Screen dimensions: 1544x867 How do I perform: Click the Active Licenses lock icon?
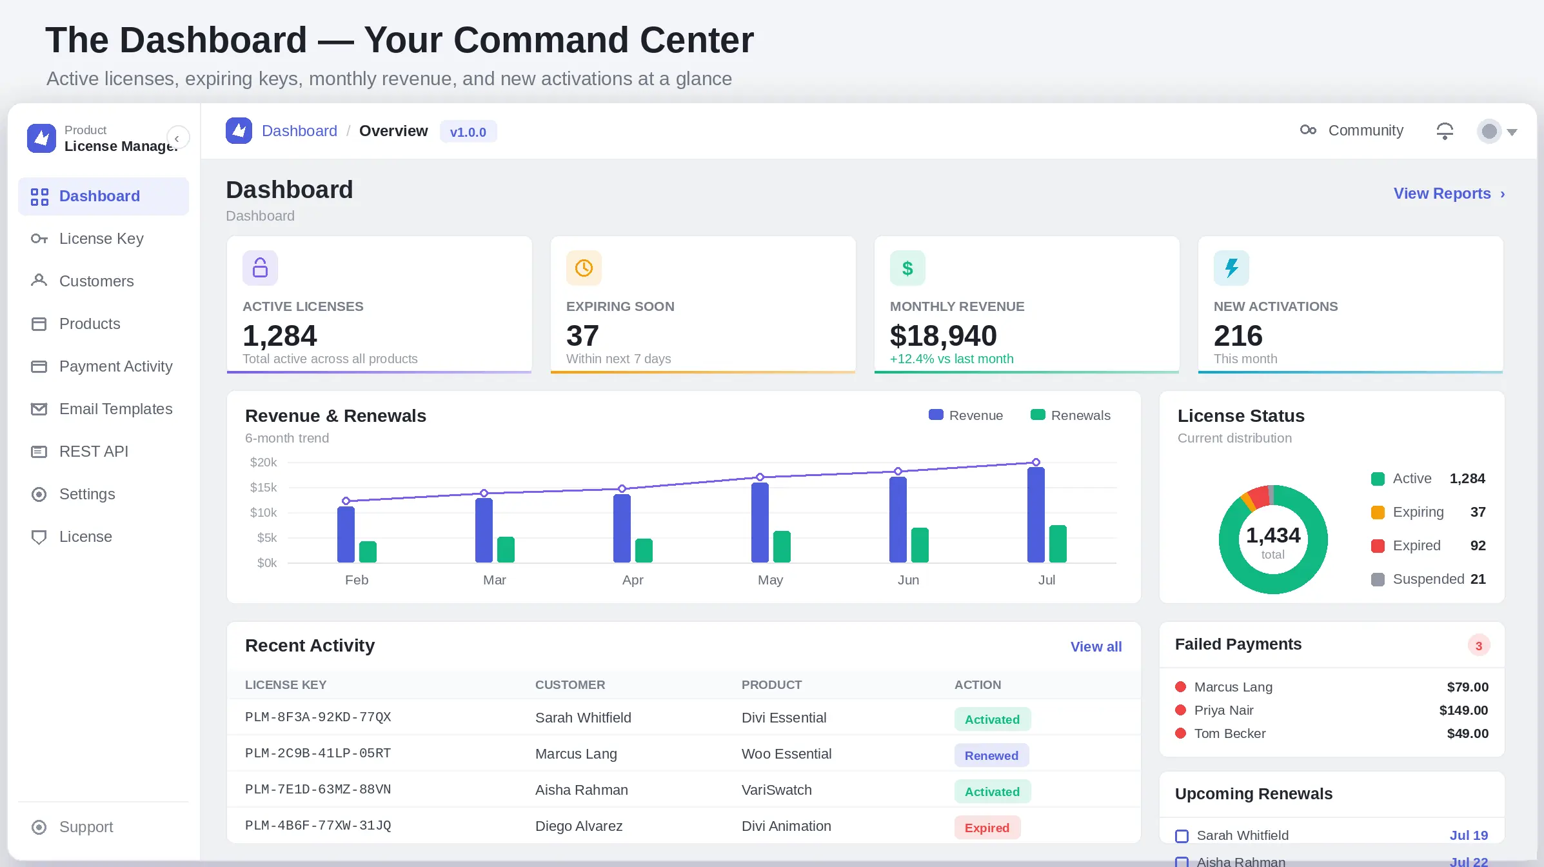click(260, 268)
